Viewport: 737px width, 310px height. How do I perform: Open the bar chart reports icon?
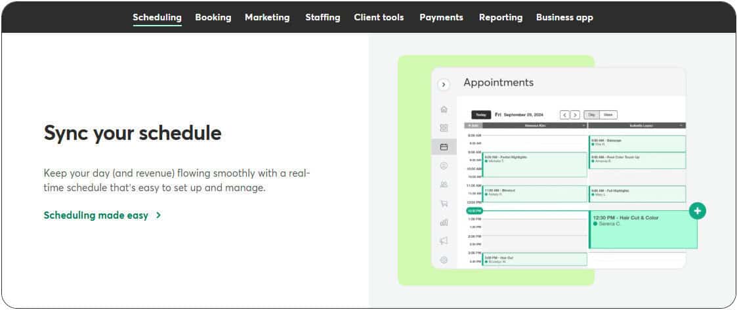coord(444,223)
